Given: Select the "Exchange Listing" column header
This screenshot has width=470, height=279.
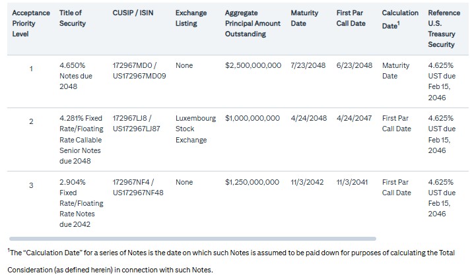Looking at the screenshot, I should click(x=191, y=18).
